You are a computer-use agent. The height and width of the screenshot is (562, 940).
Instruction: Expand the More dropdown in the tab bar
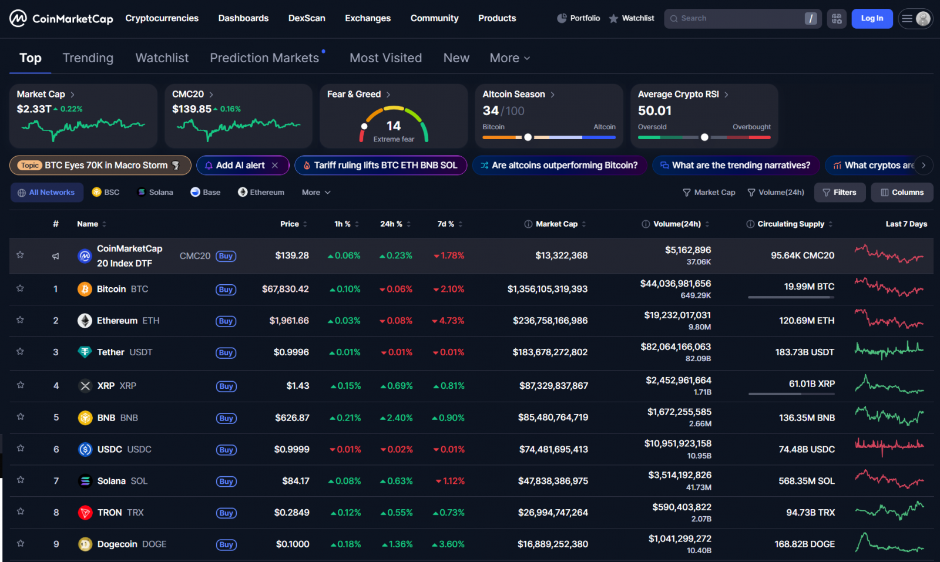tap(509, 58)
